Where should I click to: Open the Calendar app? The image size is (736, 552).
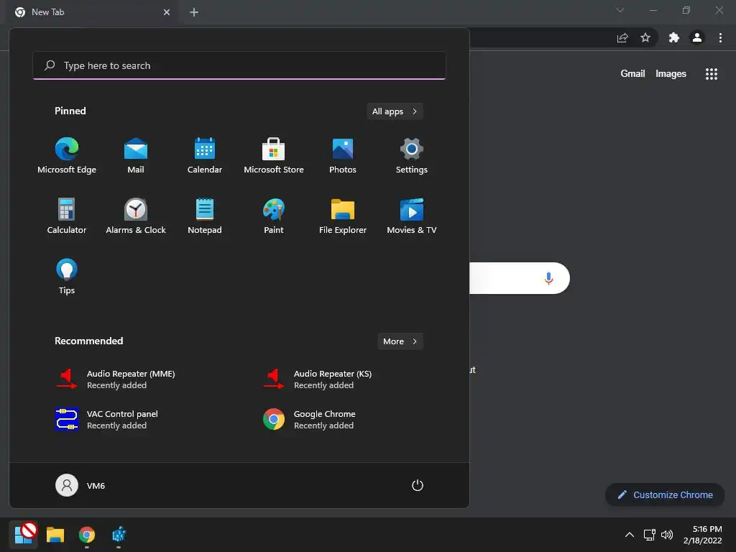coord(205,156)
